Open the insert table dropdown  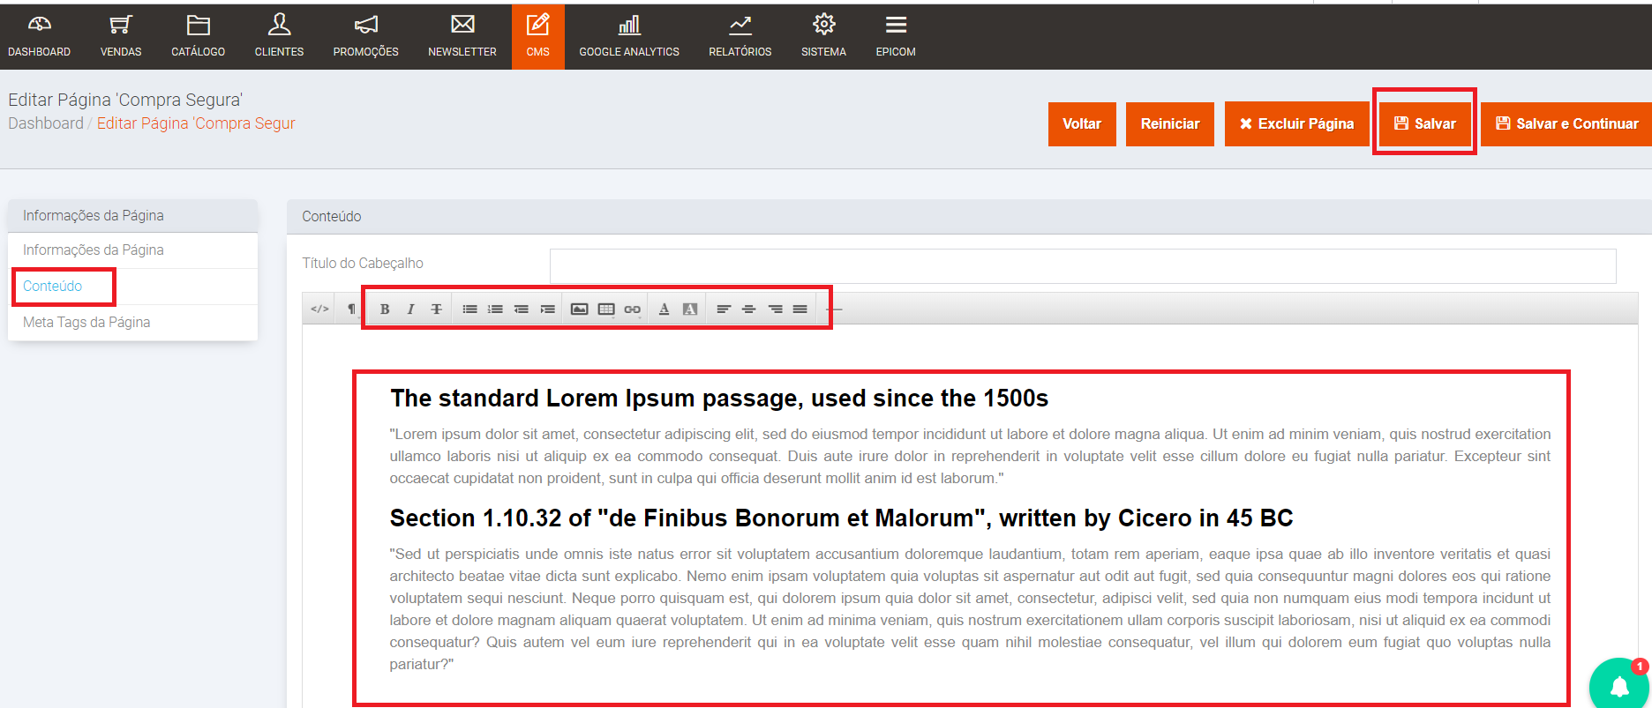point(606,309)
